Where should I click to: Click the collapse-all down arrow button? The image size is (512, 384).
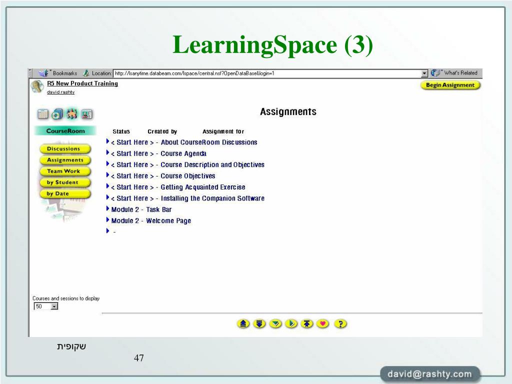259,323
